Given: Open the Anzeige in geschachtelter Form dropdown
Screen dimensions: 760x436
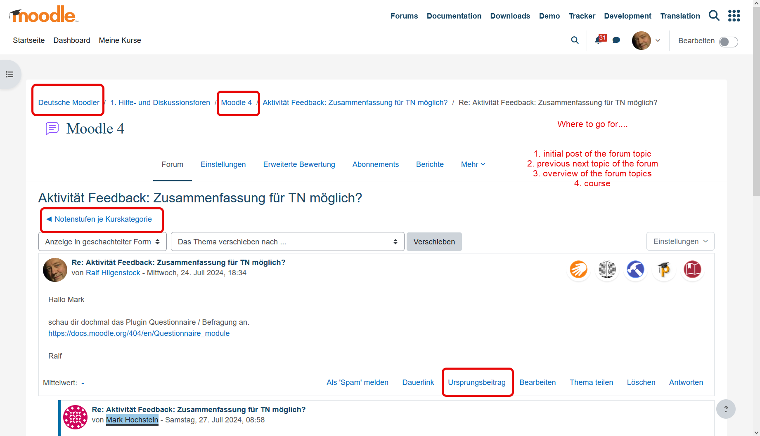Looking at the screenshot, I should tap(102, 242).
